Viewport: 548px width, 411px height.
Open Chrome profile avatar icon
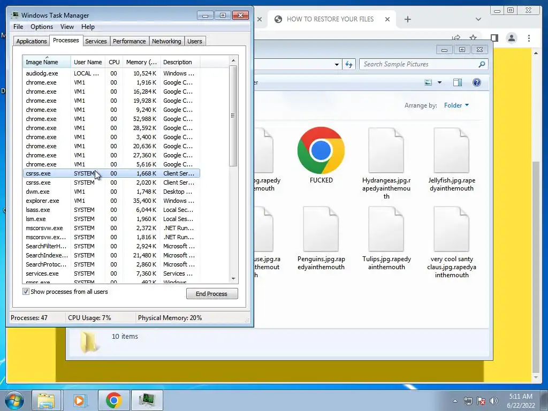pyautogui.click(x=512, y=38)
